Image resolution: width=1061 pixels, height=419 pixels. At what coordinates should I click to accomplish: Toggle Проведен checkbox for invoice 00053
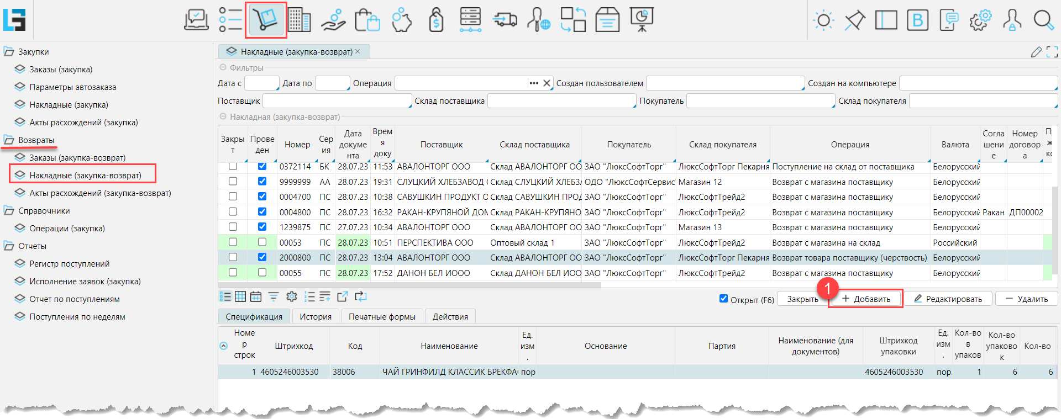coord(262,242)
